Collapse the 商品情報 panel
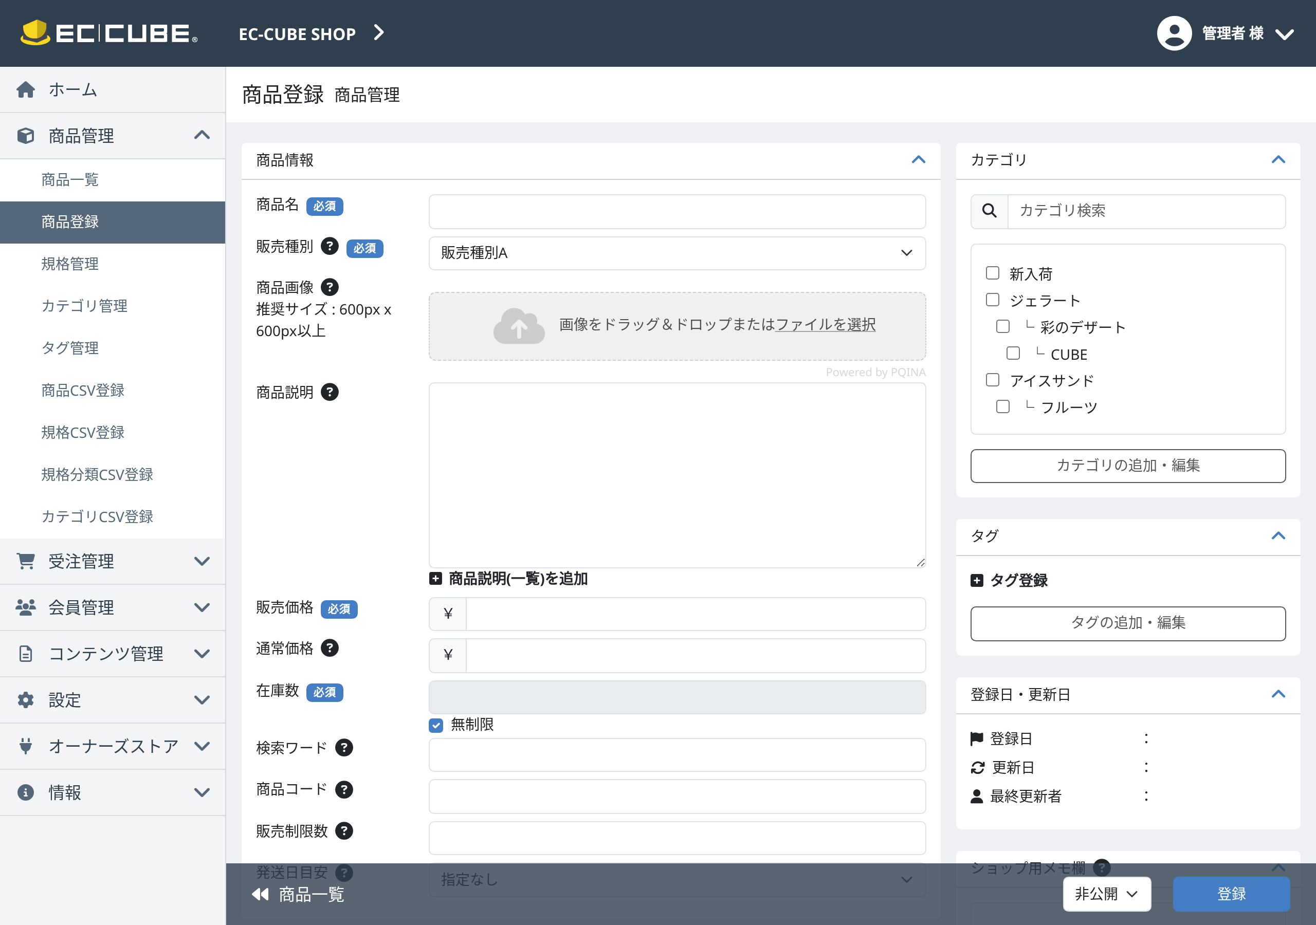This screenshot has height=925, width=1316. 919,160
